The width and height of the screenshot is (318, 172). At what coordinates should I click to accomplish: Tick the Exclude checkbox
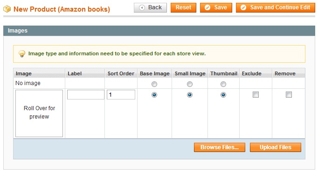click(256, 94)
